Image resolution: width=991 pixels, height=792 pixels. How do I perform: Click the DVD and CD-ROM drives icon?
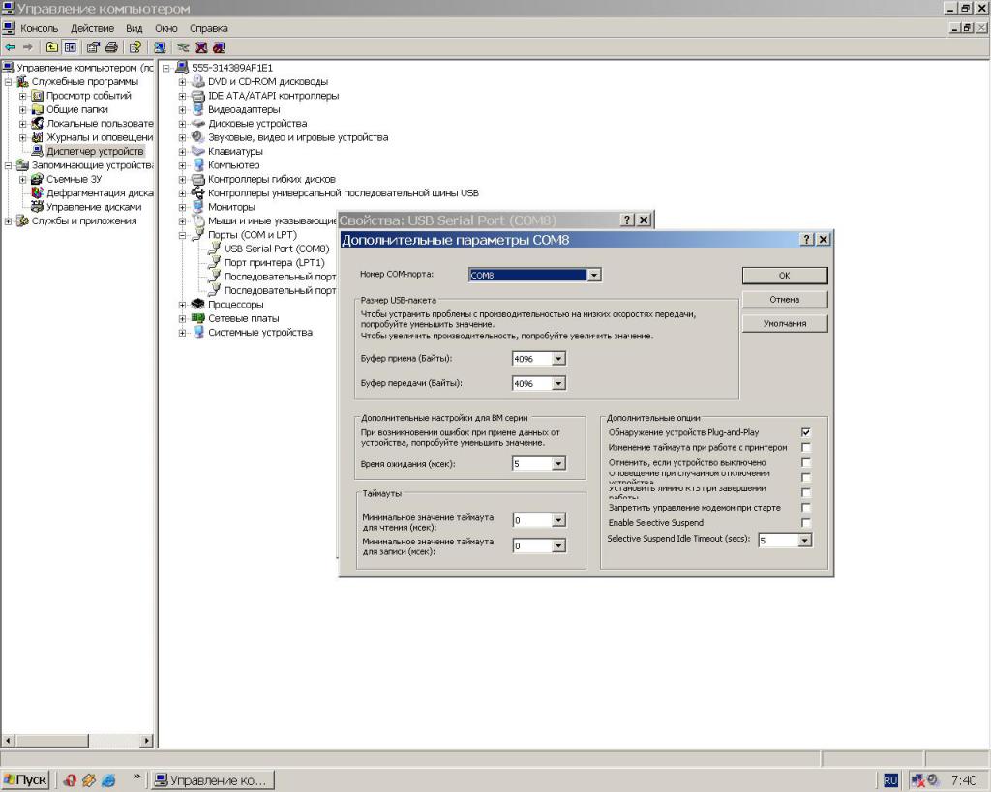(197, 82)
